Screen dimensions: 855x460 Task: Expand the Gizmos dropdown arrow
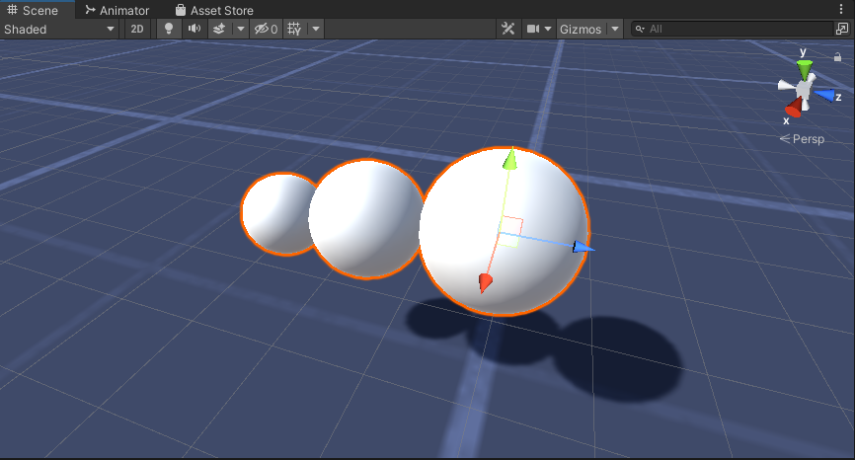click(x=615, y=29)
